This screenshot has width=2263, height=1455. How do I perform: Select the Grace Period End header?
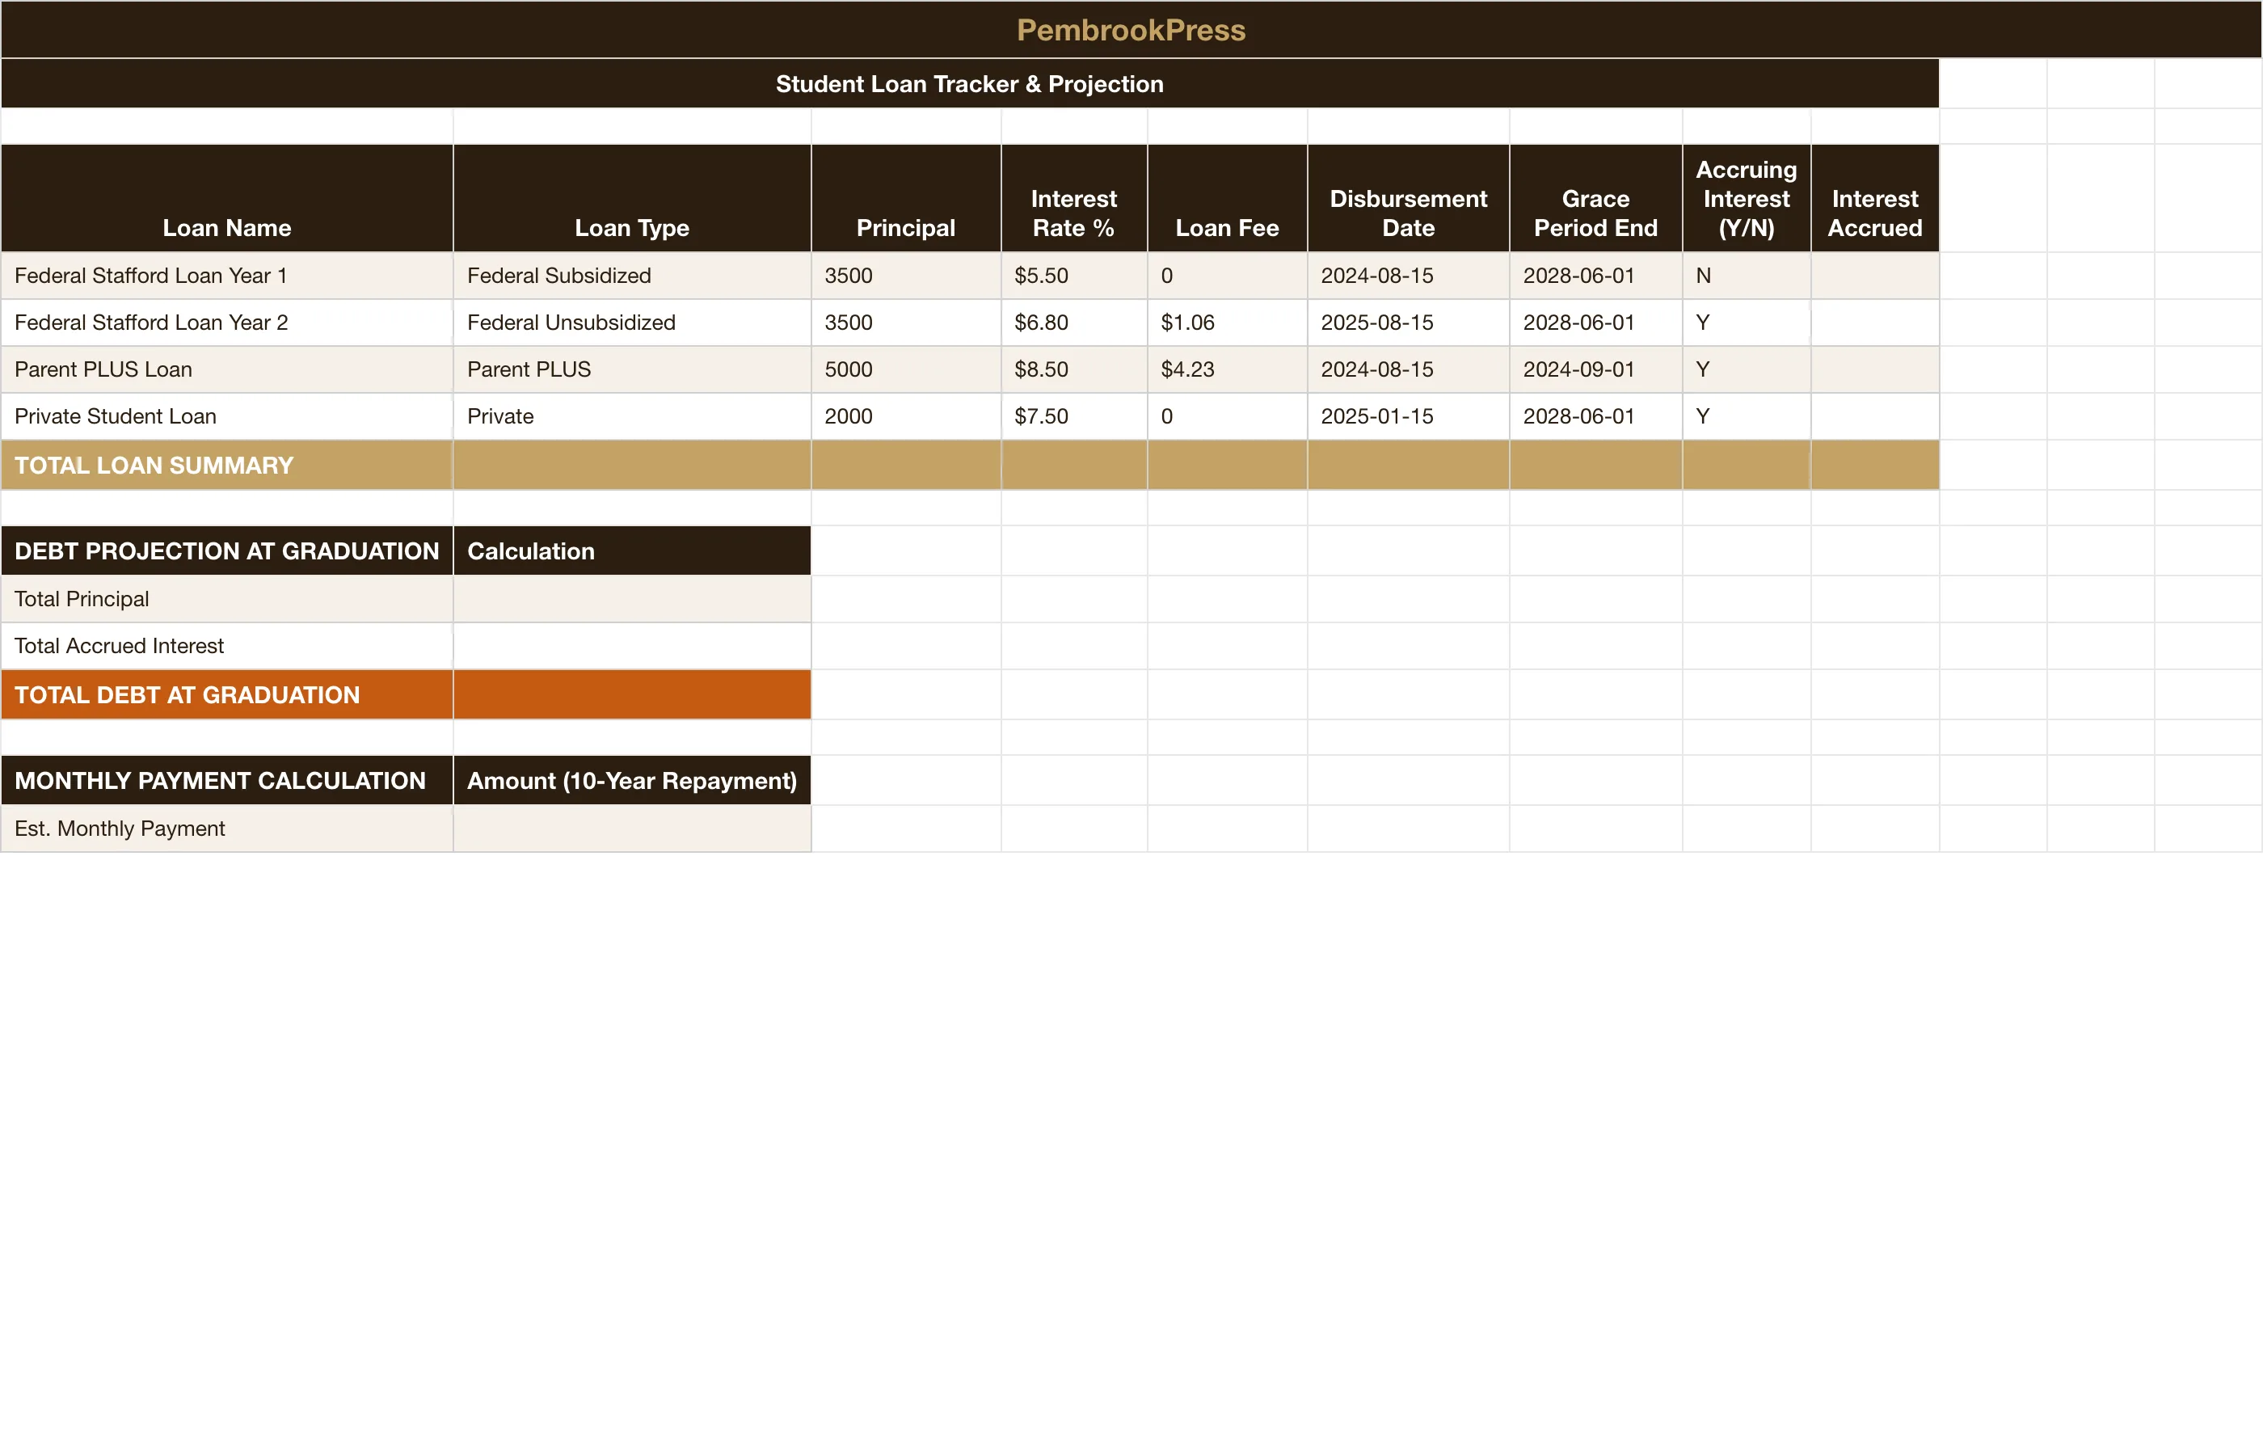pos(1595,198)
